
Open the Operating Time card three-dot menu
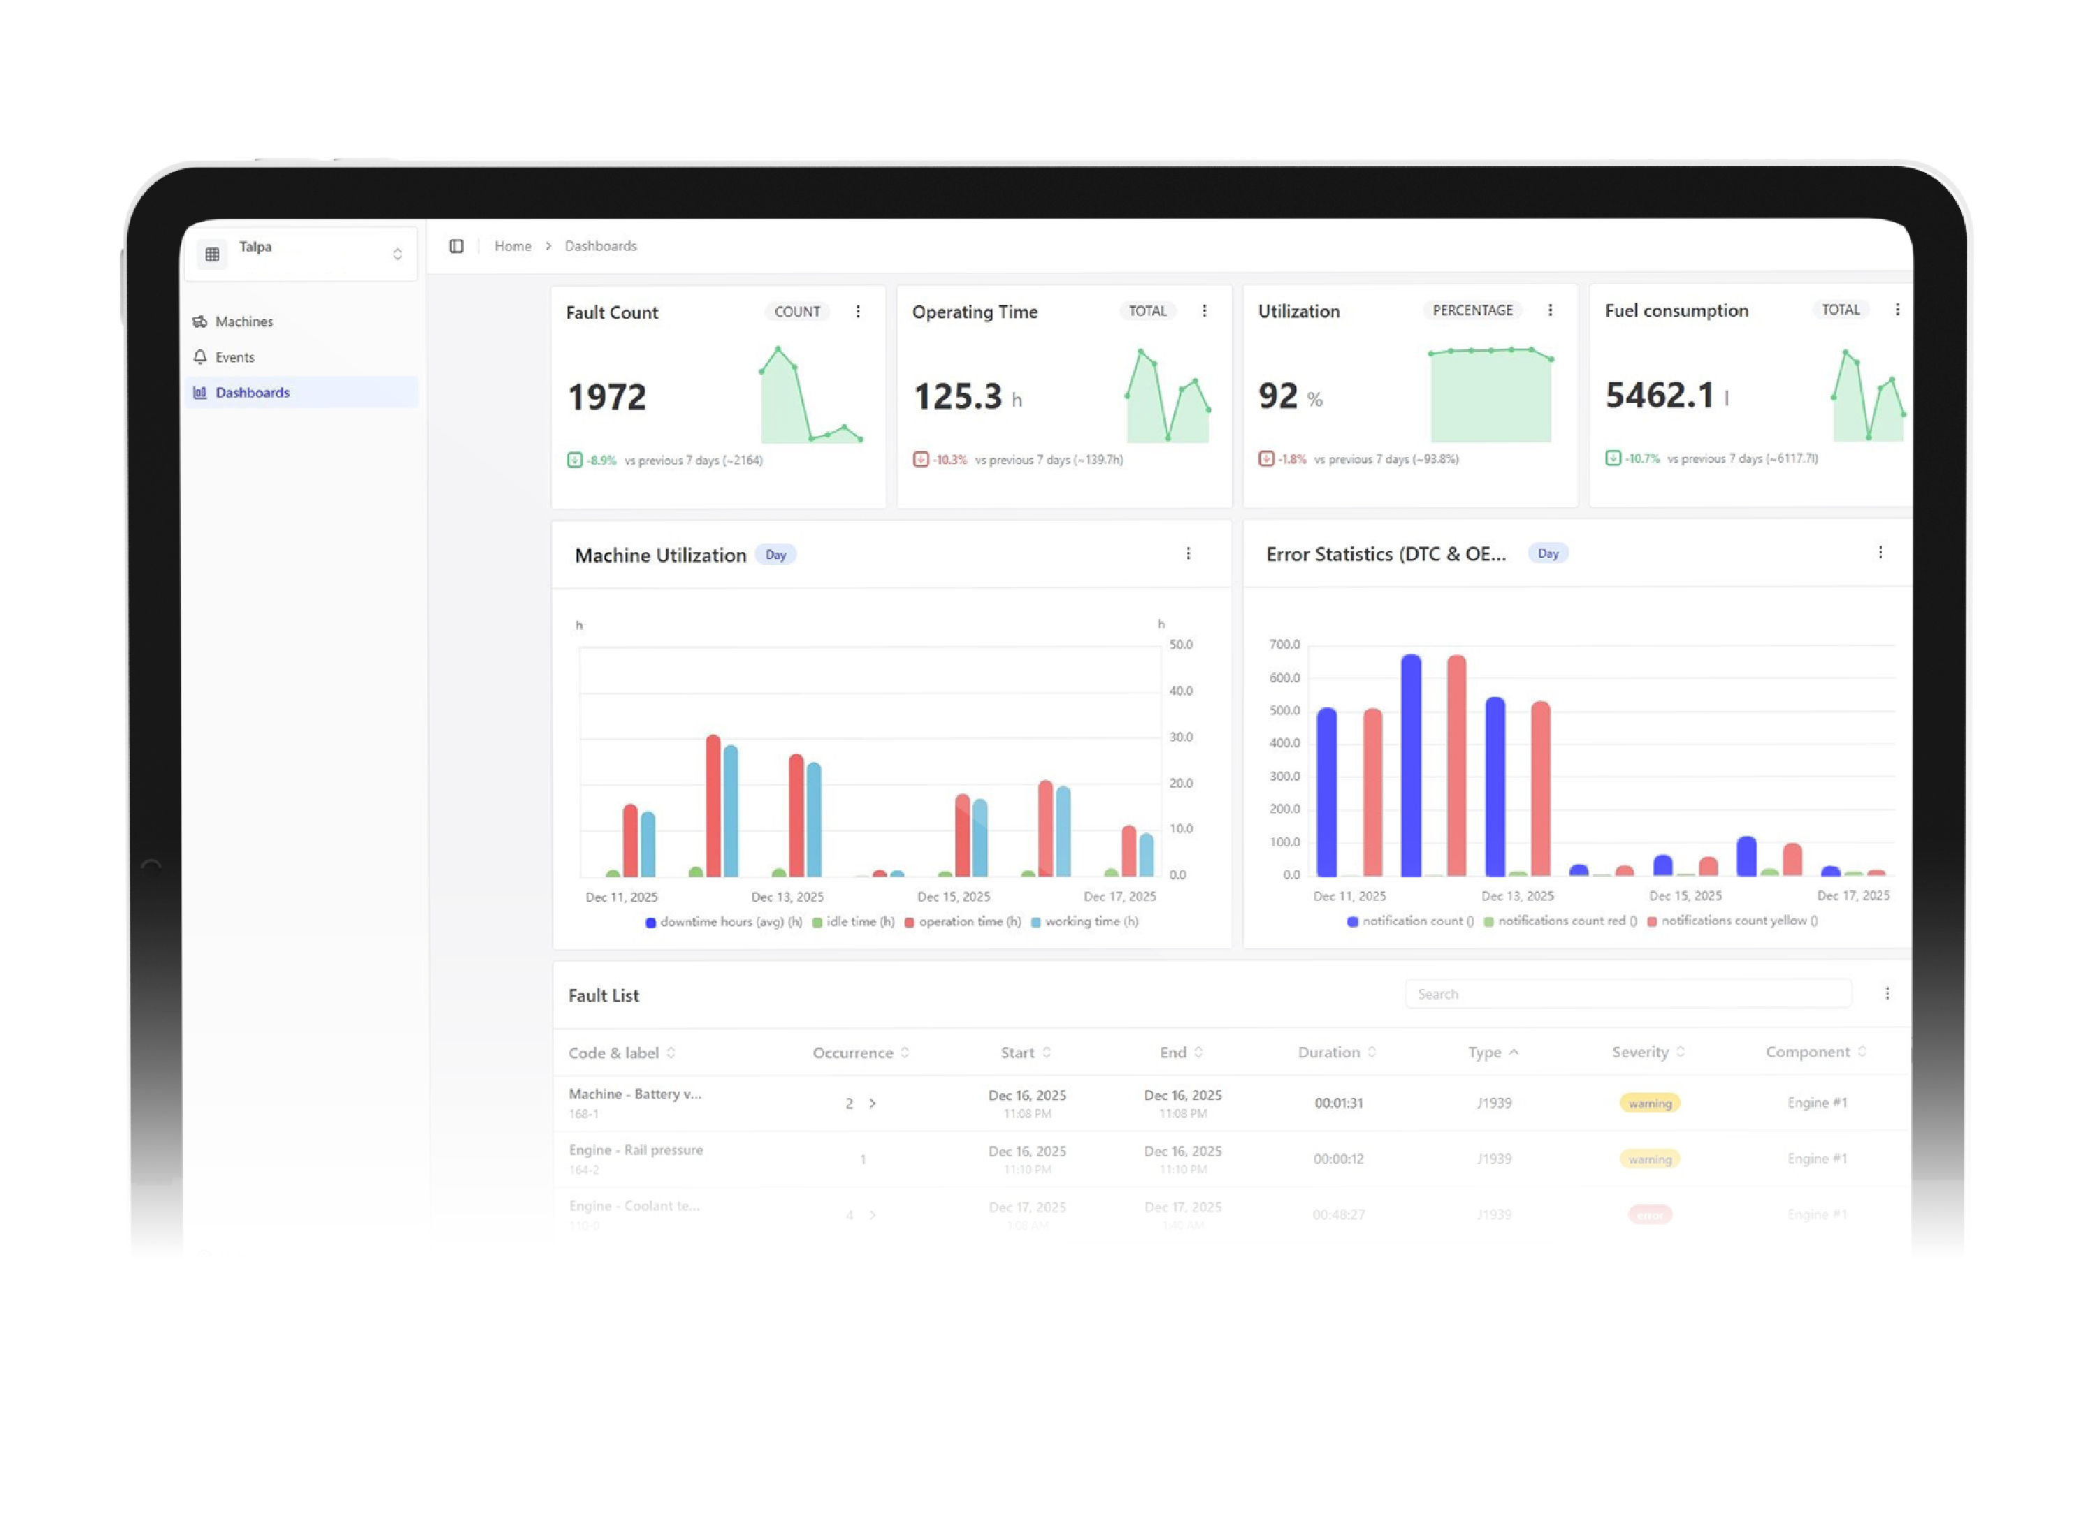(x=1204, y=311)
